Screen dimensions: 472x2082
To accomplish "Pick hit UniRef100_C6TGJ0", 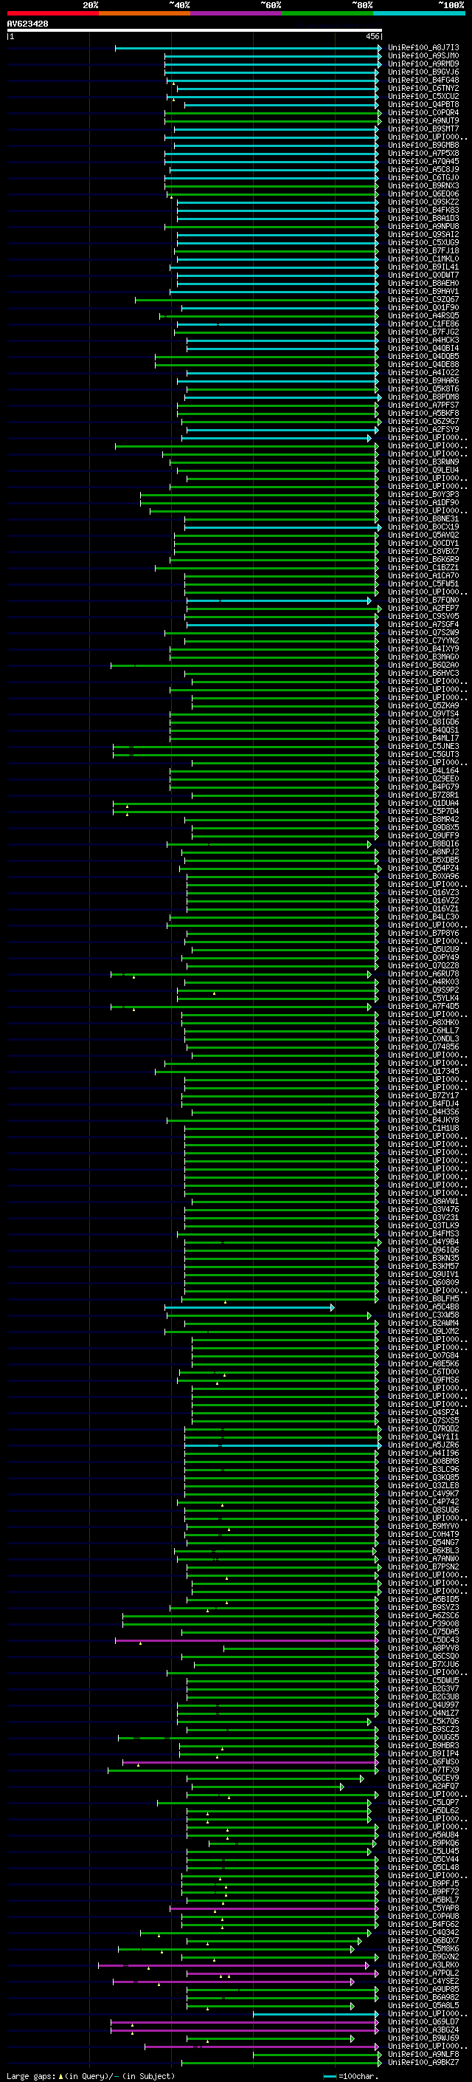I will 423,178.
